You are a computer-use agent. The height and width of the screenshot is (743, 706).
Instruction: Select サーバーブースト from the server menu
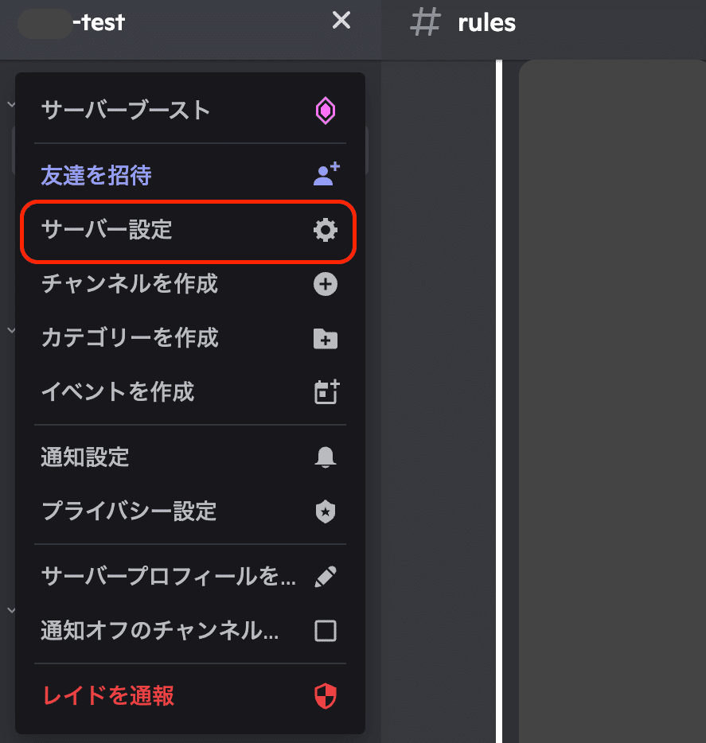[125, 111]
